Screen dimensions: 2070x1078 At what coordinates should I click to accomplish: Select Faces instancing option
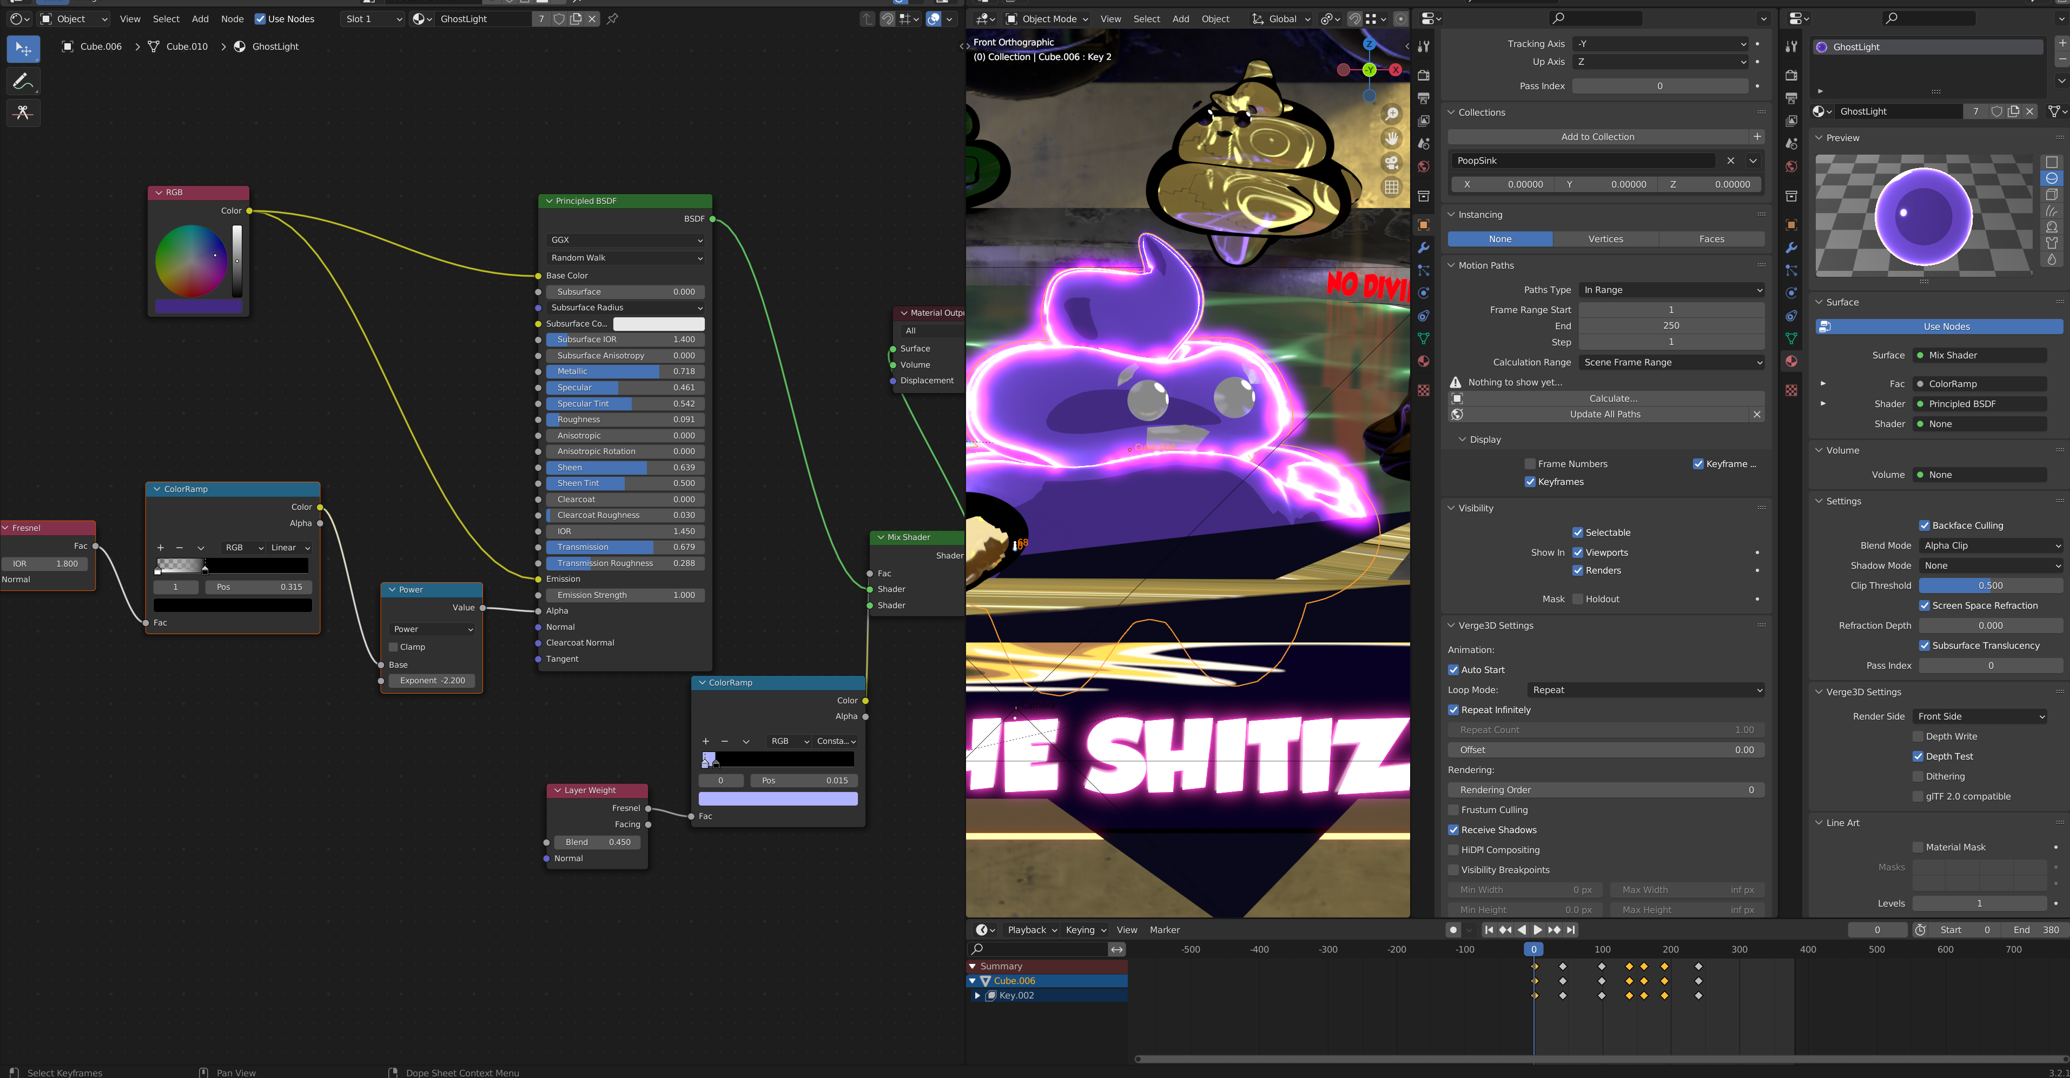pos(1711,238)
